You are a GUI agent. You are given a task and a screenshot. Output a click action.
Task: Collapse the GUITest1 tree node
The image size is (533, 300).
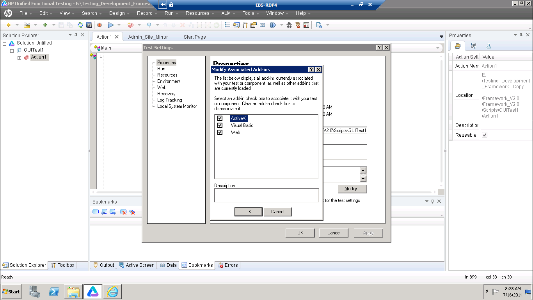[12, 50]
